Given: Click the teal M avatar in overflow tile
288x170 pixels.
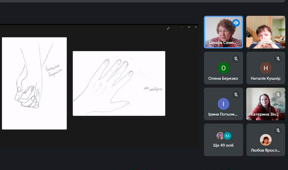Looking at the screenshot, I should point(227,136).
